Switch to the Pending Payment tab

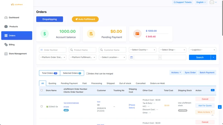point(69,83)
